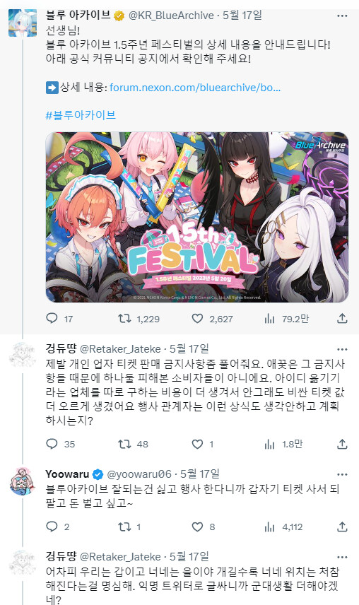Open the #블루아카이브 hashtag
359x605 pixels.
click(x=81, y=115)
